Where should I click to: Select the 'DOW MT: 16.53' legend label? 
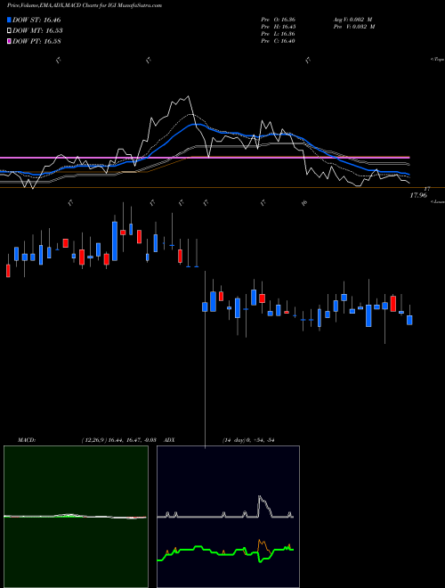pos(38,31)
